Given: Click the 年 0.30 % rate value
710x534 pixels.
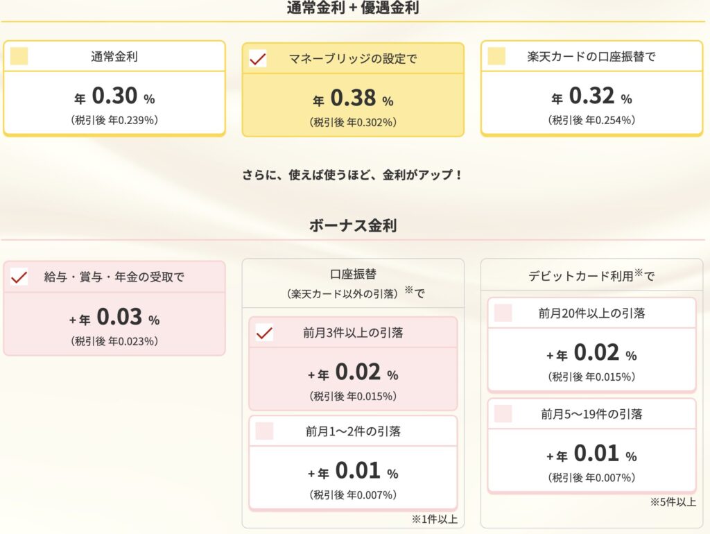Looking at the screenshot, I should 114,96.
